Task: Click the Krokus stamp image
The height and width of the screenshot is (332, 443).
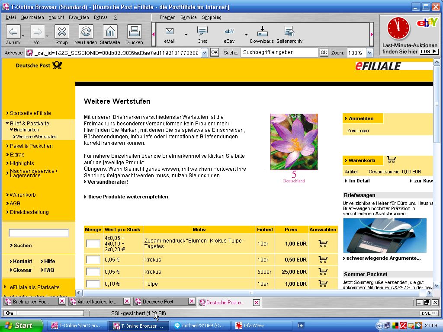Action: 294,142
